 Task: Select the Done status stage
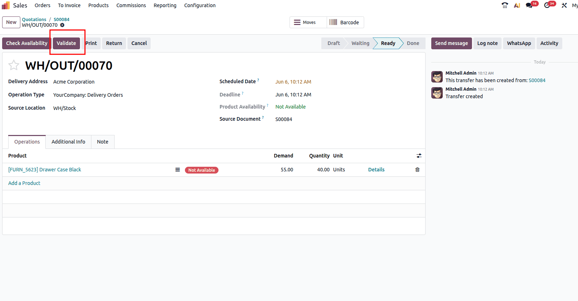413,43
